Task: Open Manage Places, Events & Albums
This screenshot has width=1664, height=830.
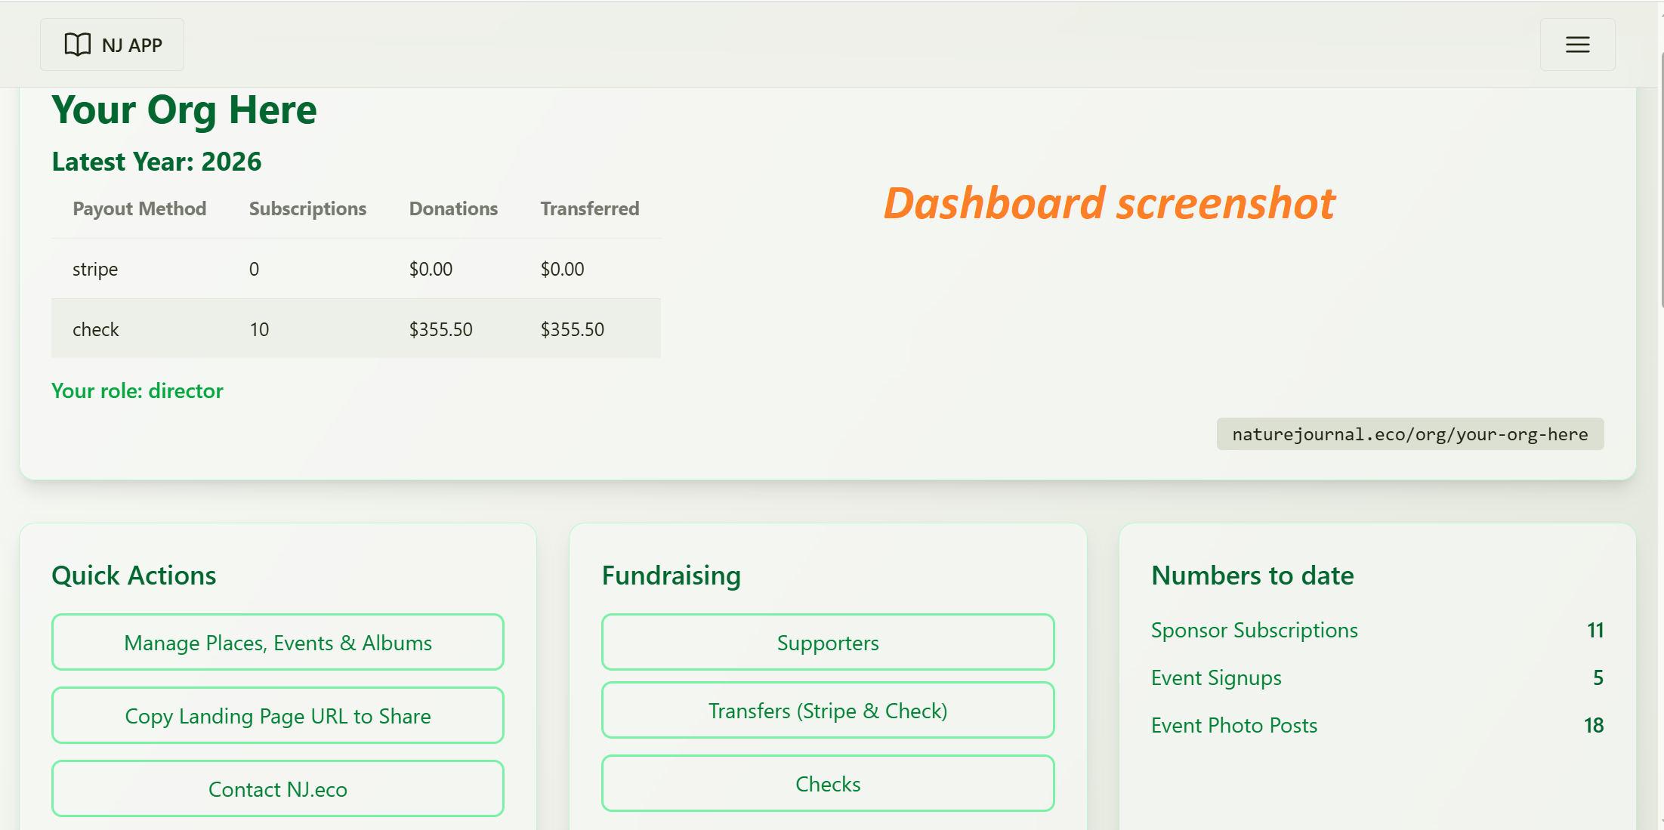Action: coord(277,642)
